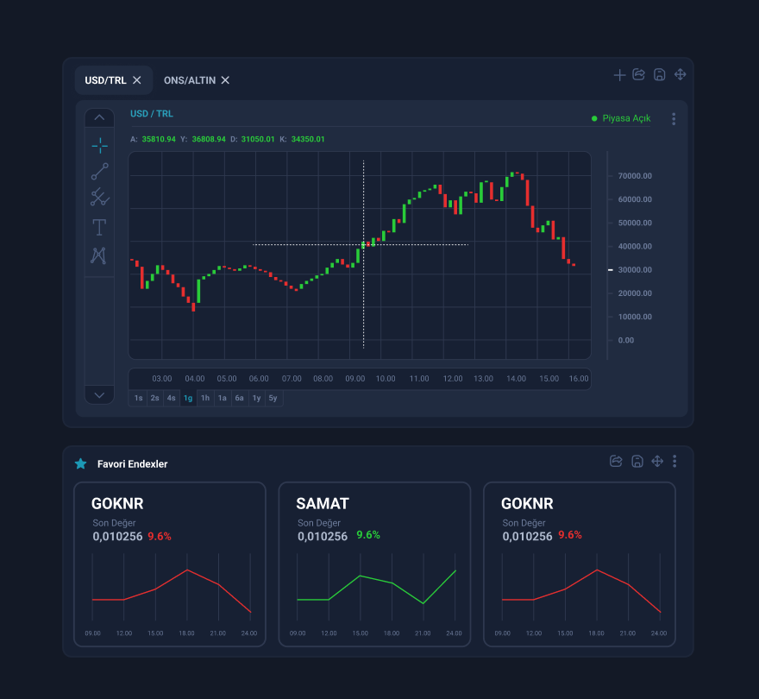The width and height of the screenshot is (759, 699).
Task: Expand the drawing toolbar with the down chevron
Action: pos(99,394)
